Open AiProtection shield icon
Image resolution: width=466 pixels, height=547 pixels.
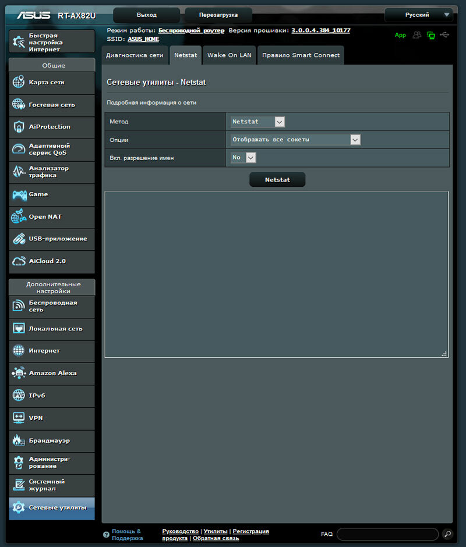click(19, 127)
